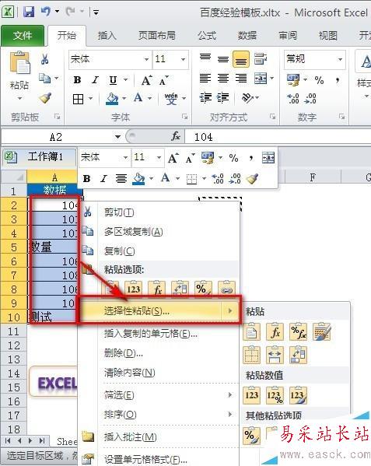This screenshot has width=371, height=466.
Task: Toggle the highlighted Bottom Align button
Action: pyautogui.click(x=241, y=59)
